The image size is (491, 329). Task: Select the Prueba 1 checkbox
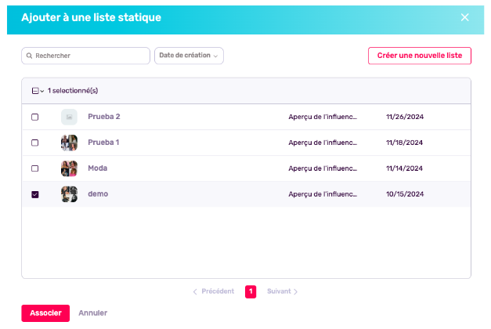tap(34, 143)
